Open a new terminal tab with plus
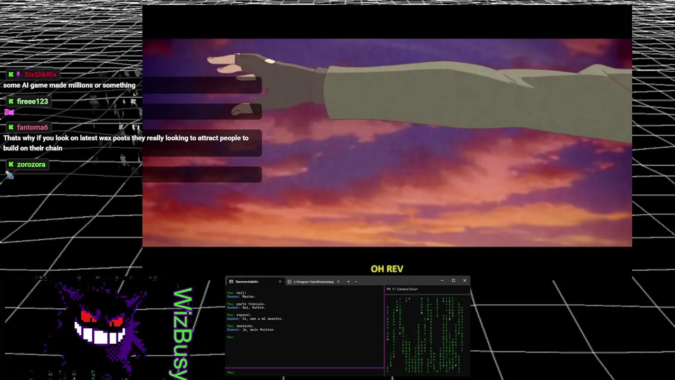The height and width of the screenshot is (380, 675). coord(348,281)
